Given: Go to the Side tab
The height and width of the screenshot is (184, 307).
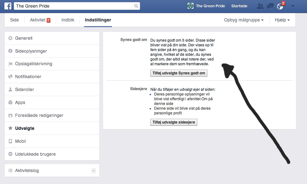Looking at the screenshot, I should pyautogui.click(x=14, y=20).
